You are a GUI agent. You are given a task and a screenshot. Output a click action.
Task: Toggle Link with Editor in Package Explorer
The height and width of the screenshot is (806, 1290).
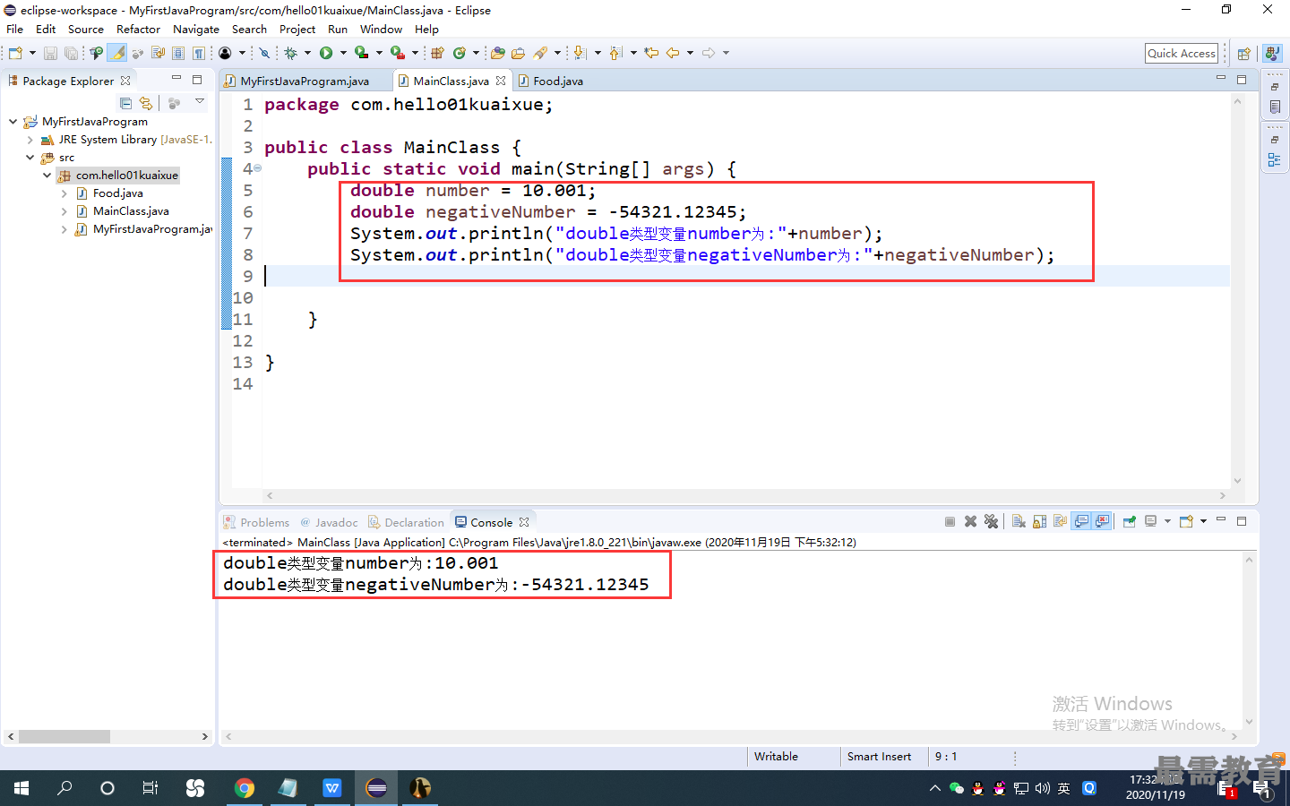146,103
